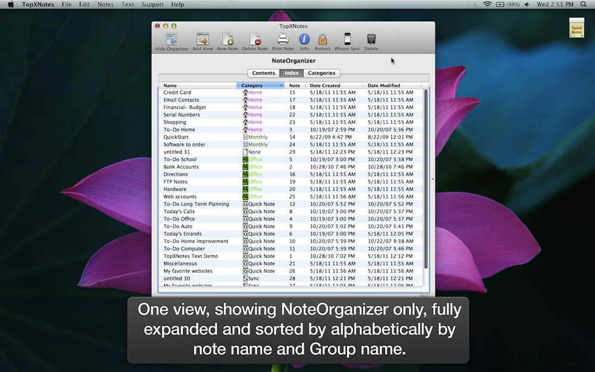This screenshot has height=372, width=595.
Task: Click Home category icon of Credit Card row
Action: (x=245, y=92)
